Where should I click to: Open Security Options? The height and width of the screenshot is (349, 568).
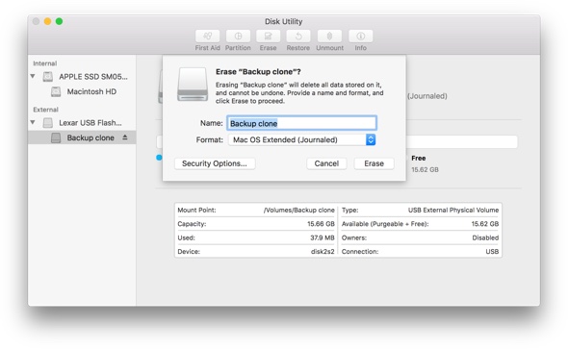click(x=215, y=163)
